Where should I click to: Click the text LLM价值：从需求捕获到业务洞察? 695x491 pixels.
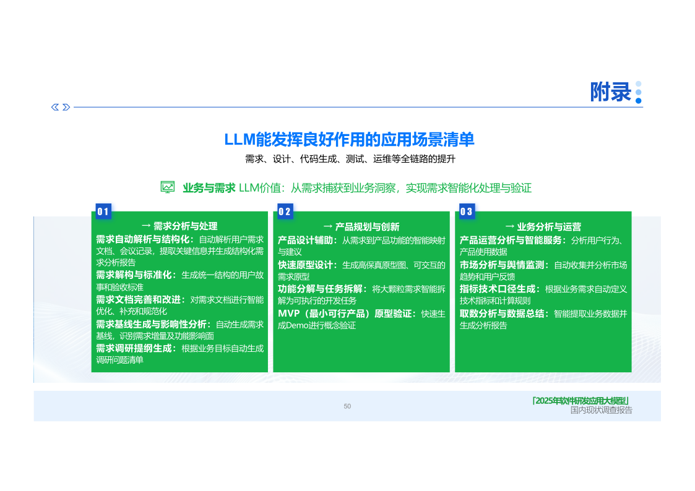point(319,188)
